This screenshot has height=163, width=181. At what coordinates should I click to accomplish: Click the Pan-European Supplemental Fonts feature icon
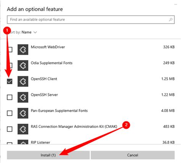click(x=23, y=113)
